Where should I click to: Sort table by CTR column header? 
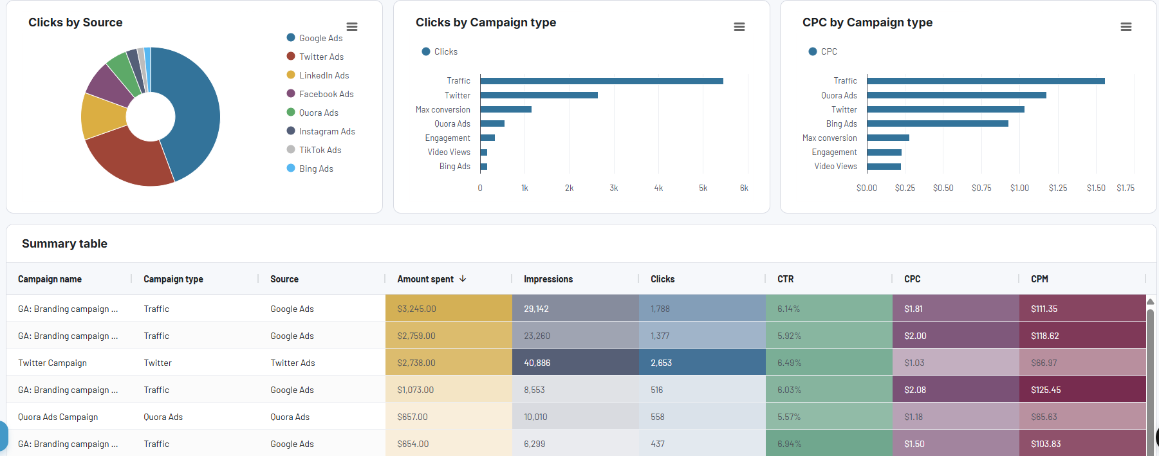click(785, 279)
